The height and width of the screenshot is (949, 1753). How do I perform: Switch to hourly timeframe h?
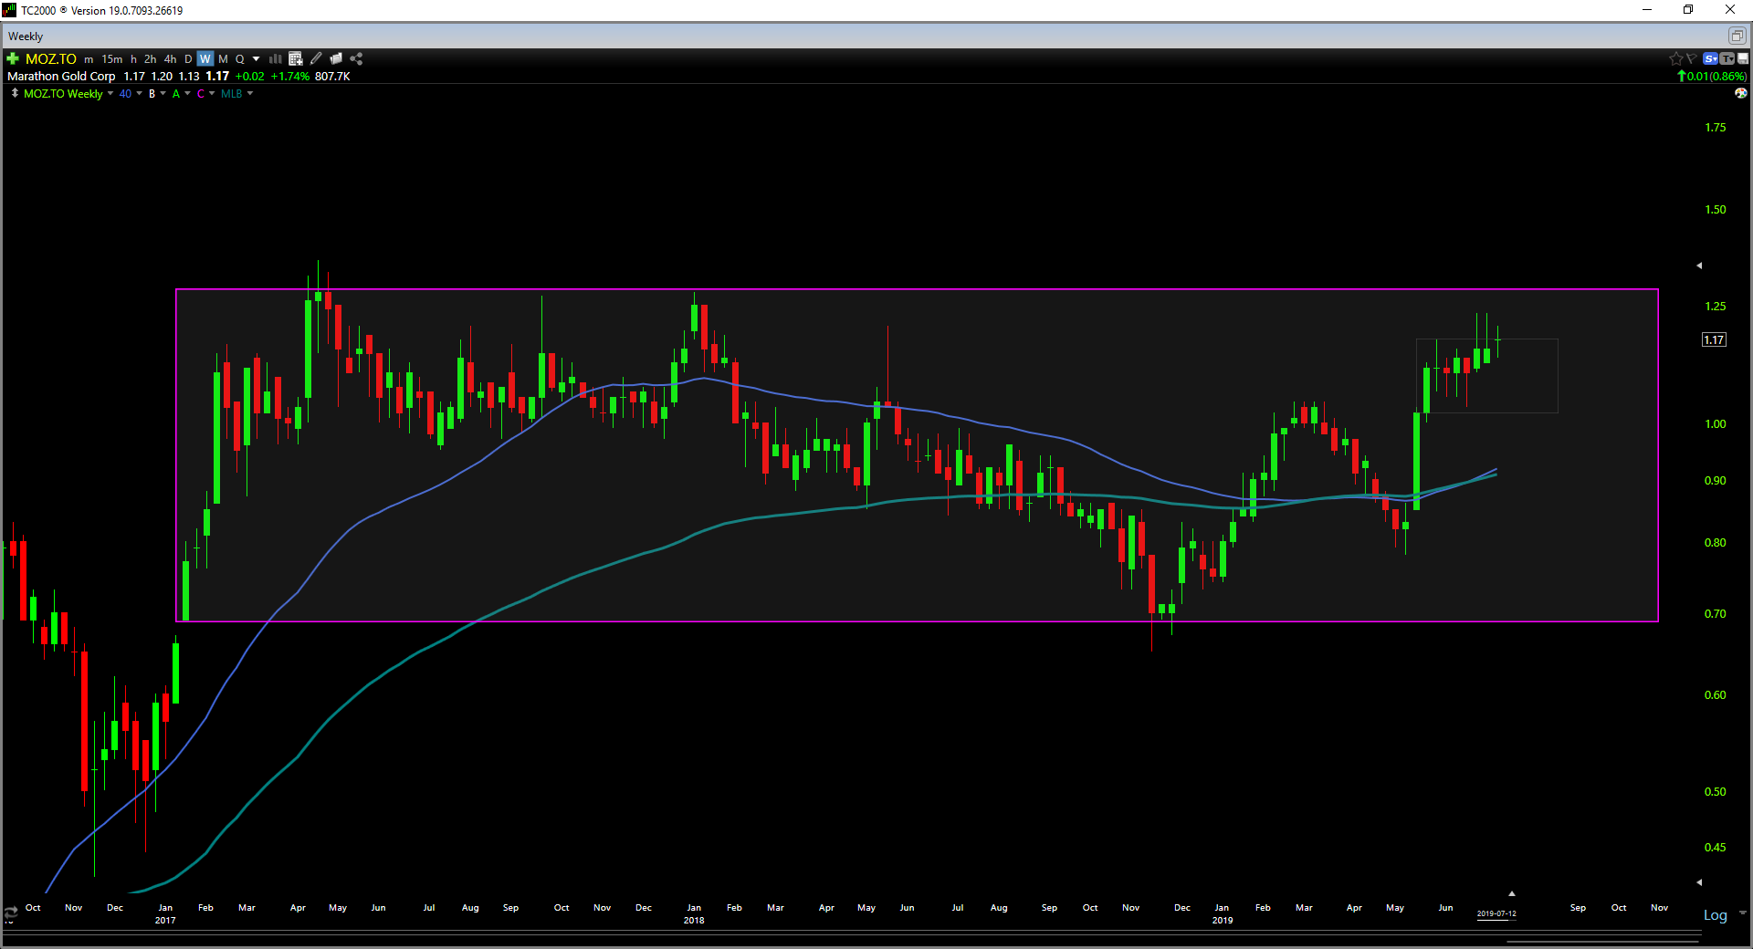pos(133,59)
